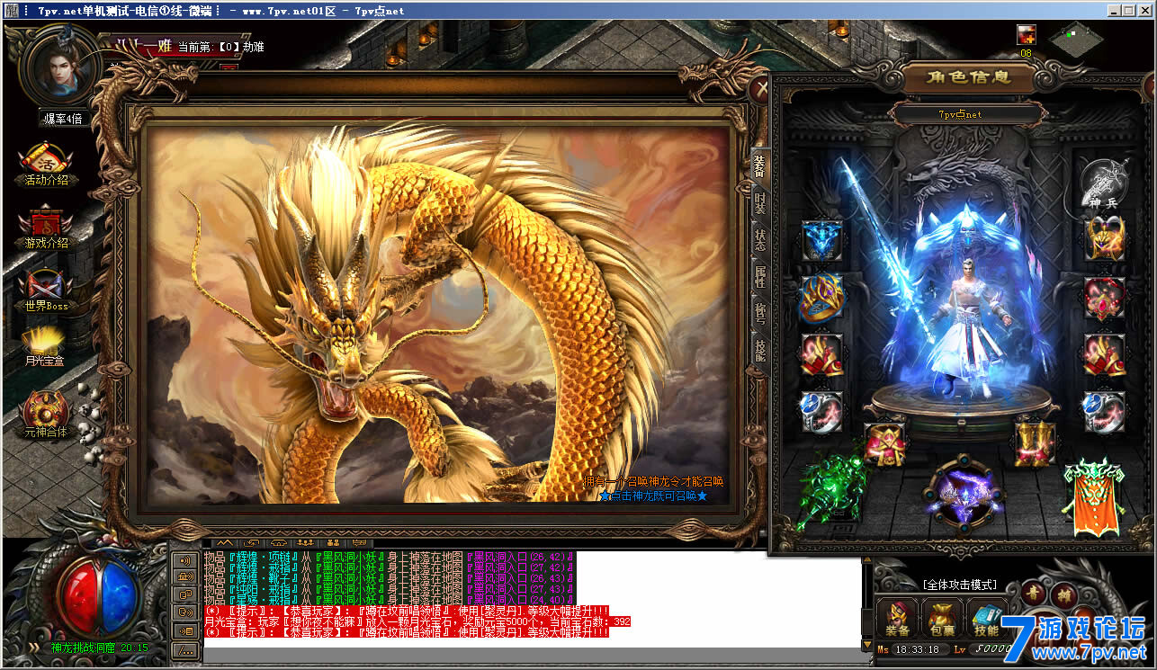Click the 当前第【0】劫难 header text
The height and width of the screenshot is (670, 1157).
(220, 47)
